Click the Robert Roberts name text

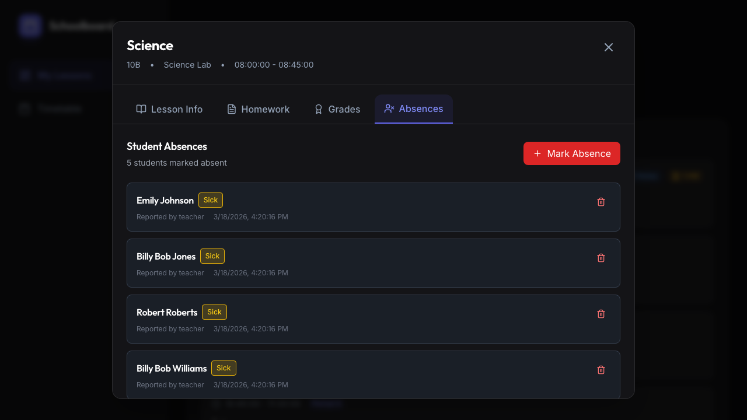coord(167,313)
